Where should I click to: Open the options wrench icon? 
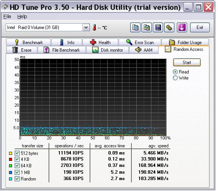coord(169,28)
